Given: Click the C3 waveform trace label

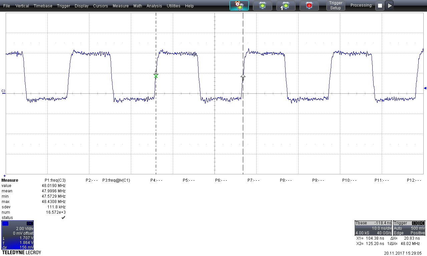Looking at the screenshot, I should [x=3, y=91].
